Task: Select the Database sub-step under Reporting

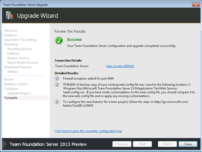Action: click(13, 54)
